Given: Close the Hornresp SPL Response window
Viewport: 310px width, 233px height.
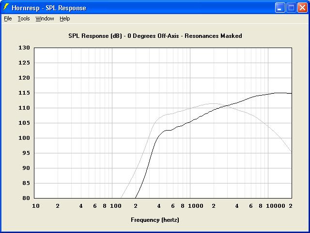Looking at the screenshot, I should click(302, 8).
